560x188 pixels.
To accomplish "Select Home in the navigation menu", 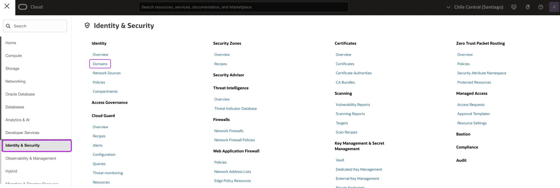I will (x=11, y=43).
